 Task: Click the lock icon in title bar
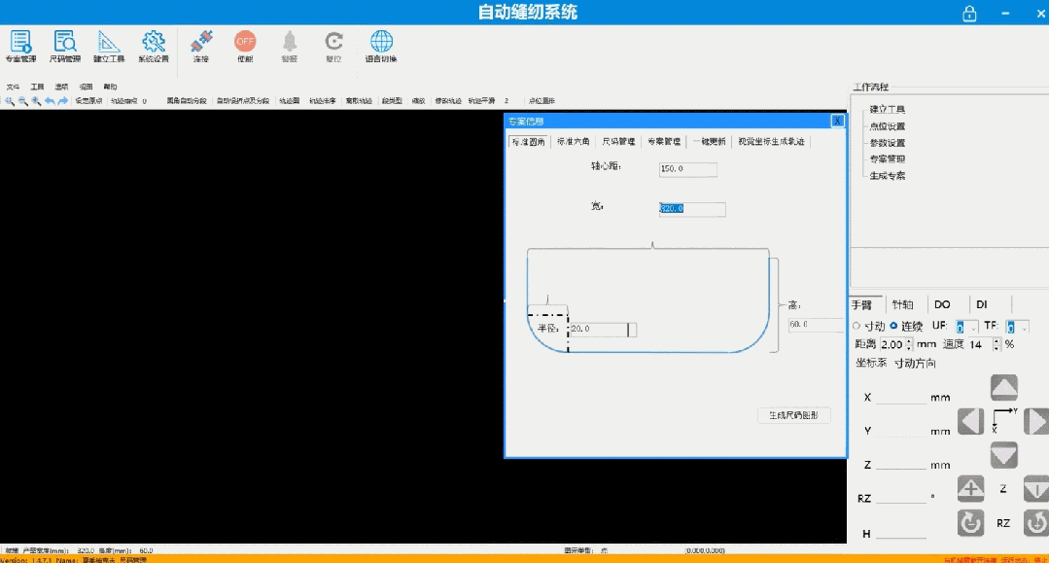[969, 14]
